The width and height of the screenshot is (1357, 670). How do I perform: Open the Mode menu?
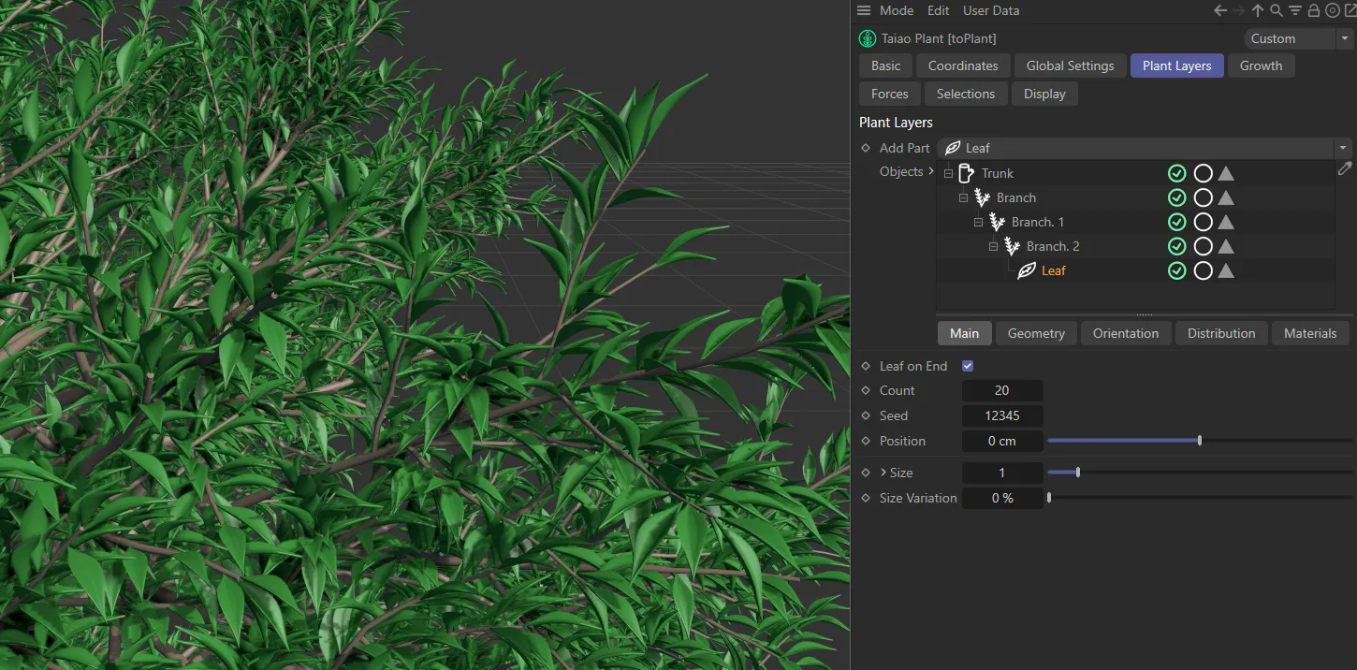click(x=896, y=10)
